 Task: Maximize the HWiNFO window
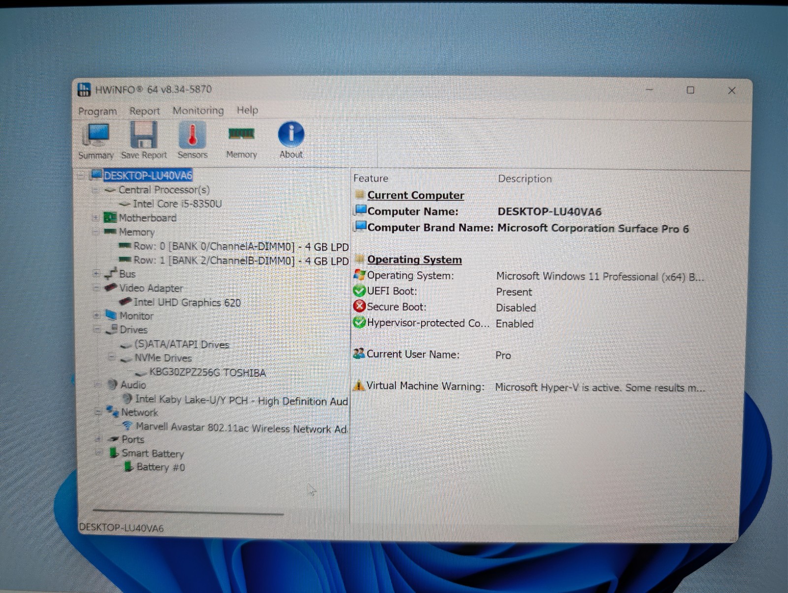click(x=690, y=90)
